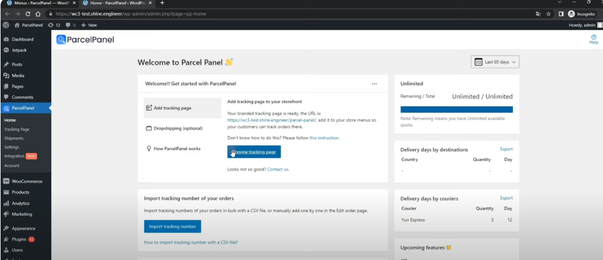Click the New plus item in admin bar

point(89,25)
